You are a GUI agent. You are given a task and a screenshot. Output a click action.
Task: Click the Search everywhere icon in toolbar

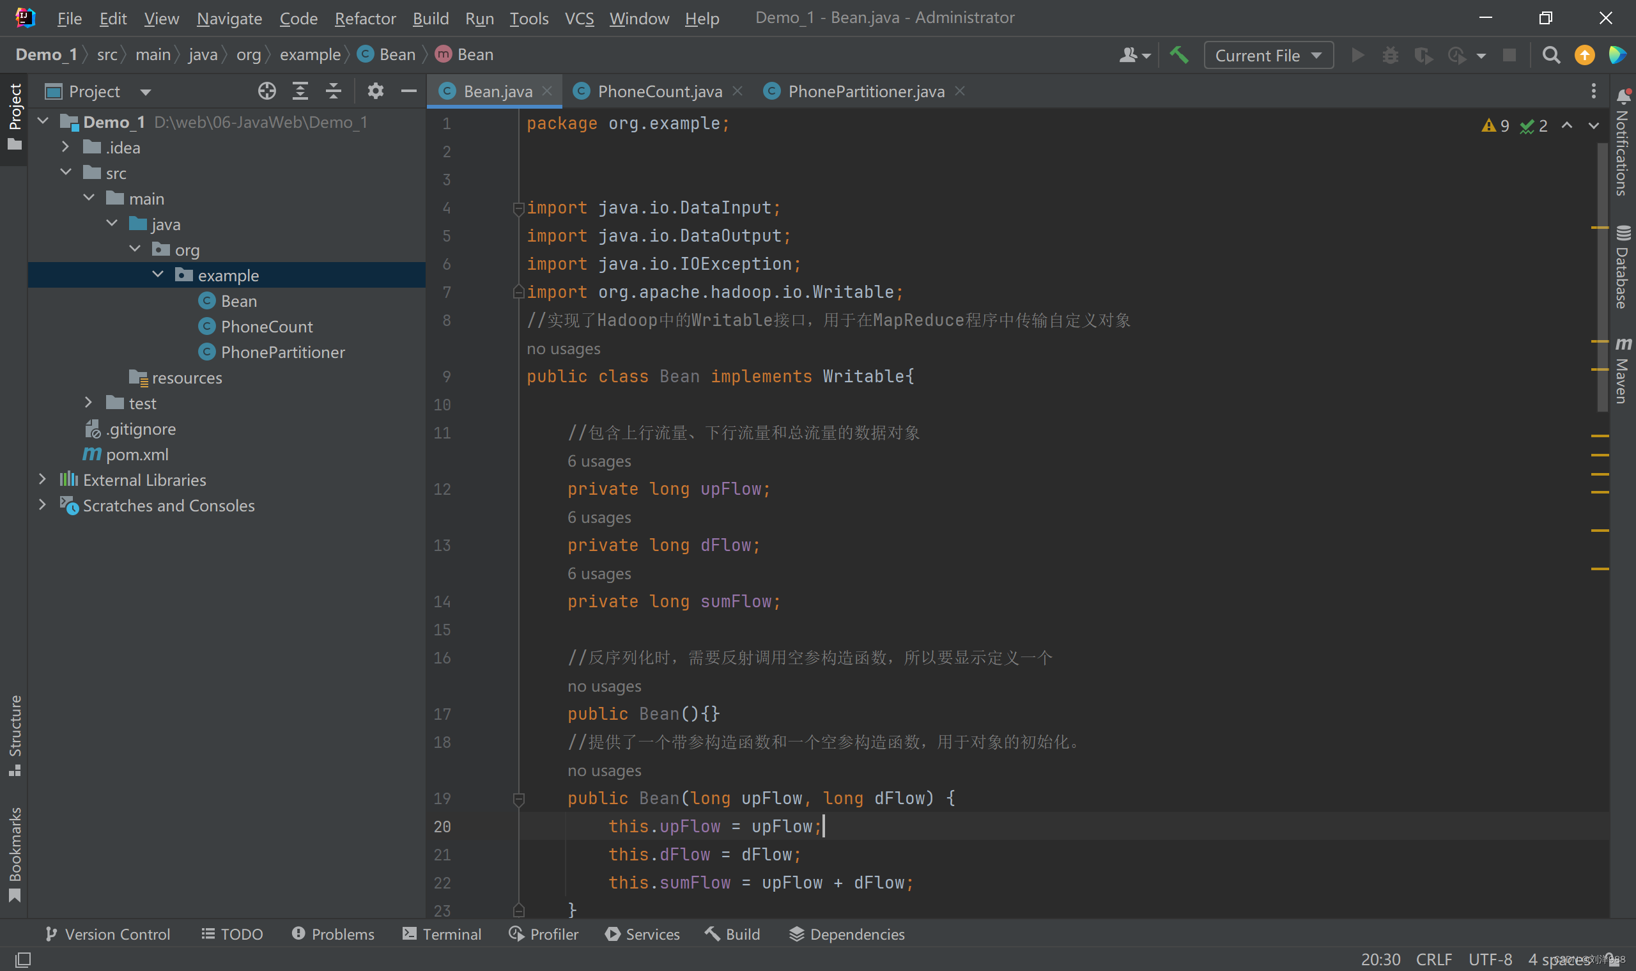(1552, 54)
